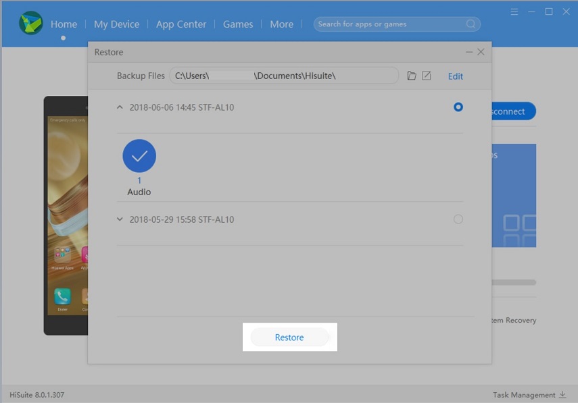Viewport: 578px width, 403px height.
Task: Open the backup folder browse icon
Action: coord(411,76)
